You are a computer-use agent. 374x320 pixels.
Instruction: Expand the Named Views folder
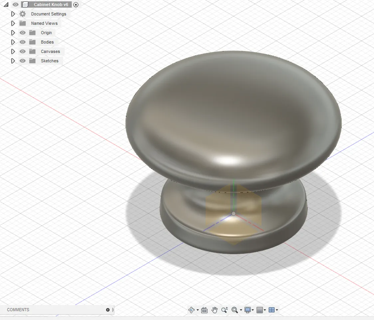pos(13,23)
